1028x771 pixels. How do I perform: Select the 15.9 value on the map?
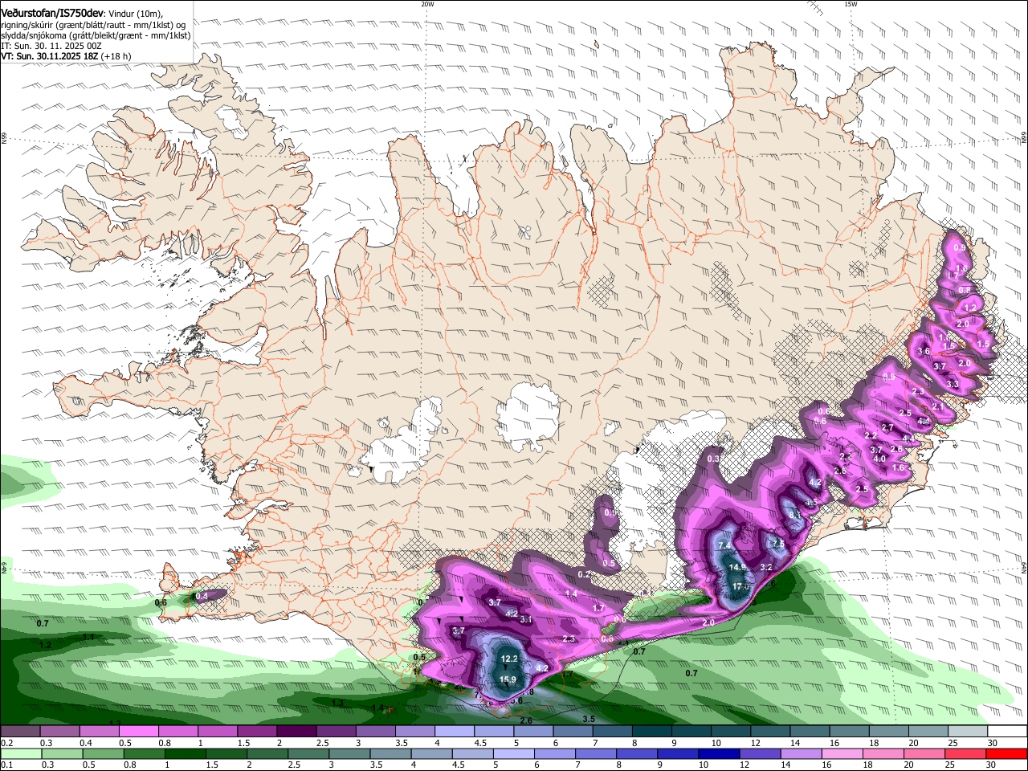[508, 679]
